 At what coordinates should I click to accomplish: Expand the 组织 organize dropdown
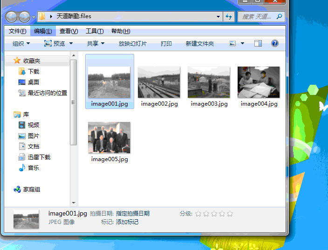[x=21, y=43]
